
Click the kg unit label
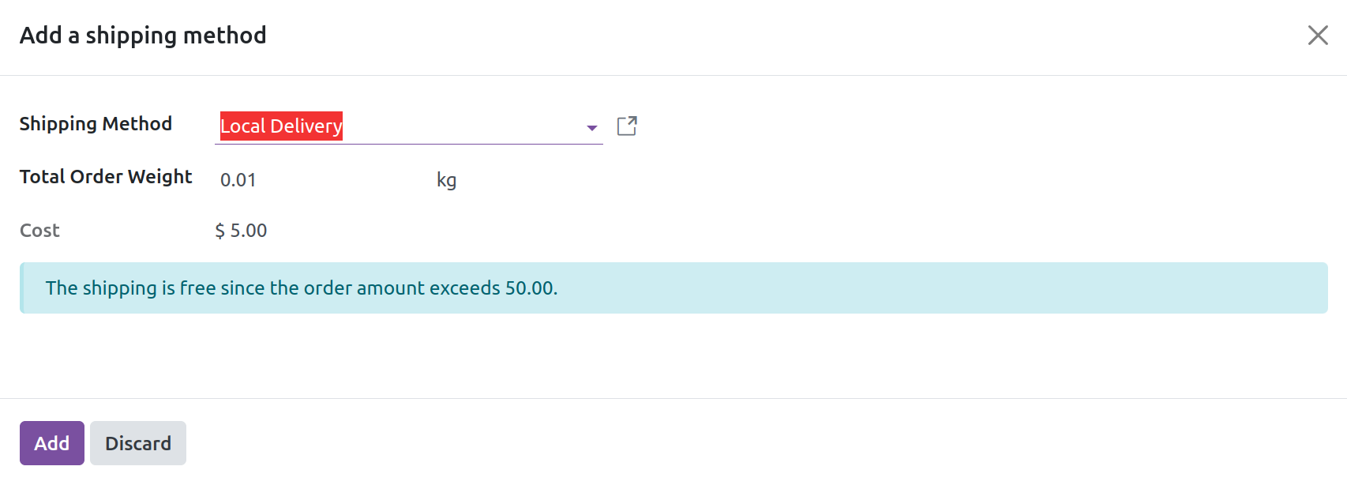(446, 180)
